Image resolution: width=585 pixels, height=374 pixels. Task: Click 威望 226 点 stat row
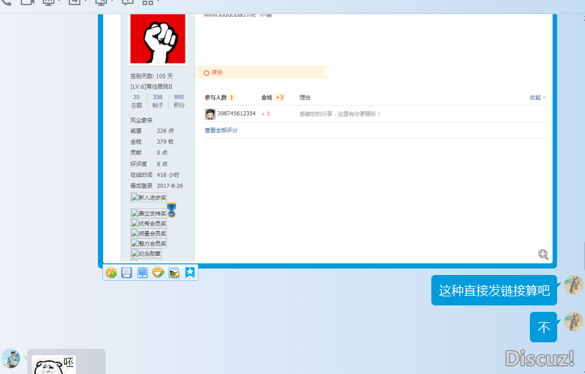[152, 131]
